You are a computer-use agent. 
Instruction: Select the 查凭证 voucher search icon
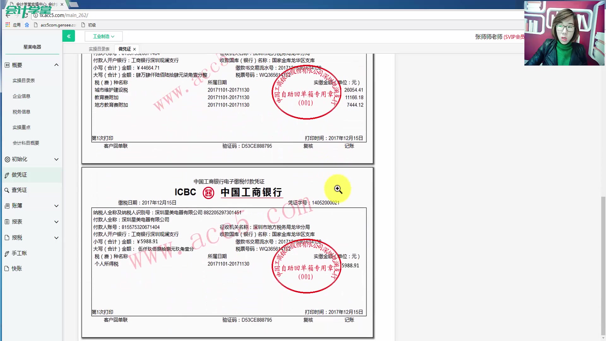tap(7, 190)
